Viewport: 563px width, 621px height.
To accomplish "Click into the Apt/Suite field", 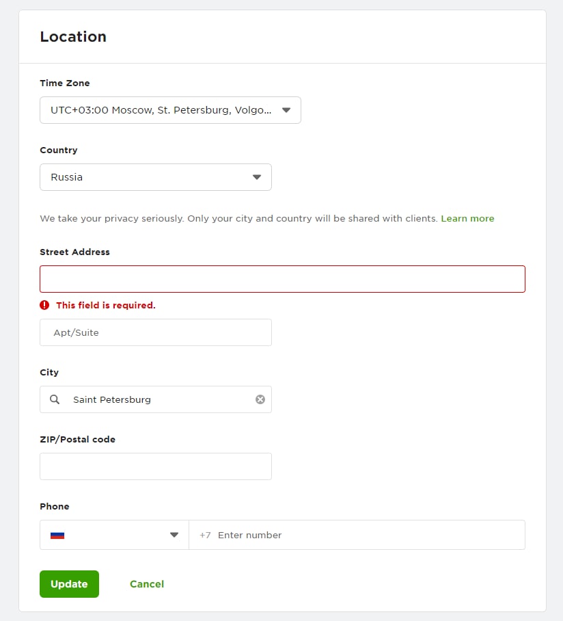I will coord(156,332).
